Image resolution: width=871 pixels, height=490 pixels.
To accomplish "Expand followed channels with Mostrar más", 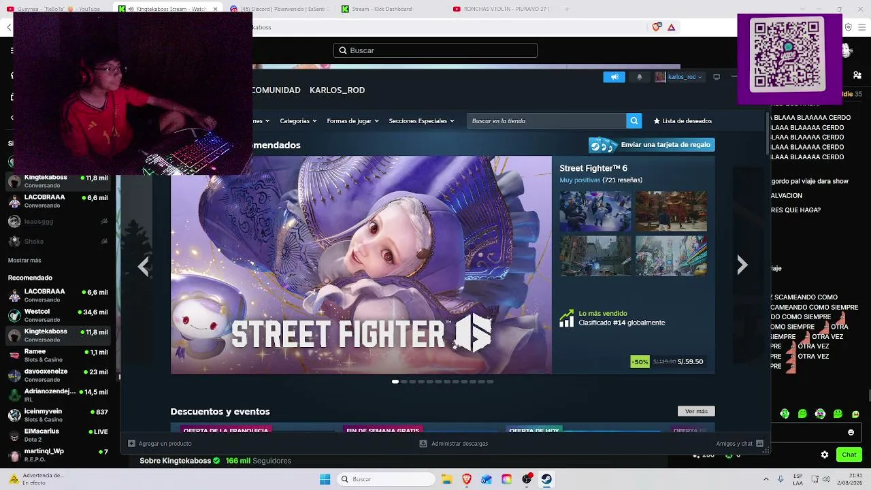I will [x=24, y=261].
